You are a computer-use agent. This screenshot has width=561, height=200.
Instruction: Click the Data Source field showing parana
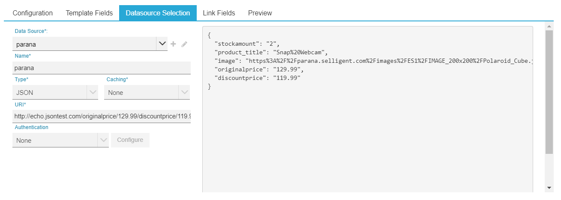click(84, 44)
